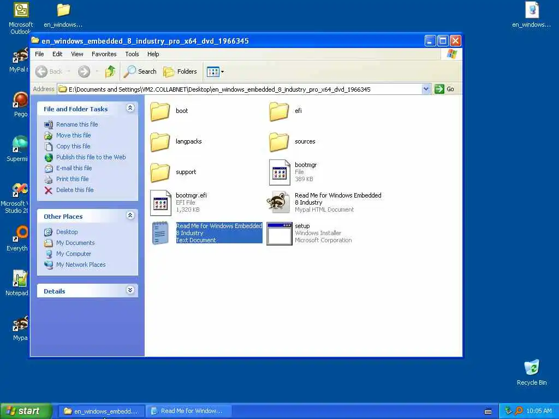Viewport: 559px width, 419px height.
Task: Open the Forward history dropdown arrow
Action: (x=97, y=71)
